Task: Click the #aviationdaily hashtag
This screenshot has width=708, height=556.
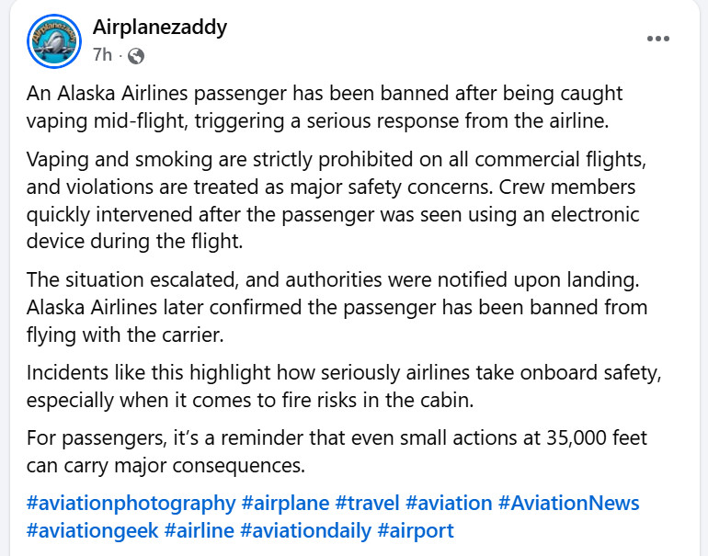Action: click(305, 530)
